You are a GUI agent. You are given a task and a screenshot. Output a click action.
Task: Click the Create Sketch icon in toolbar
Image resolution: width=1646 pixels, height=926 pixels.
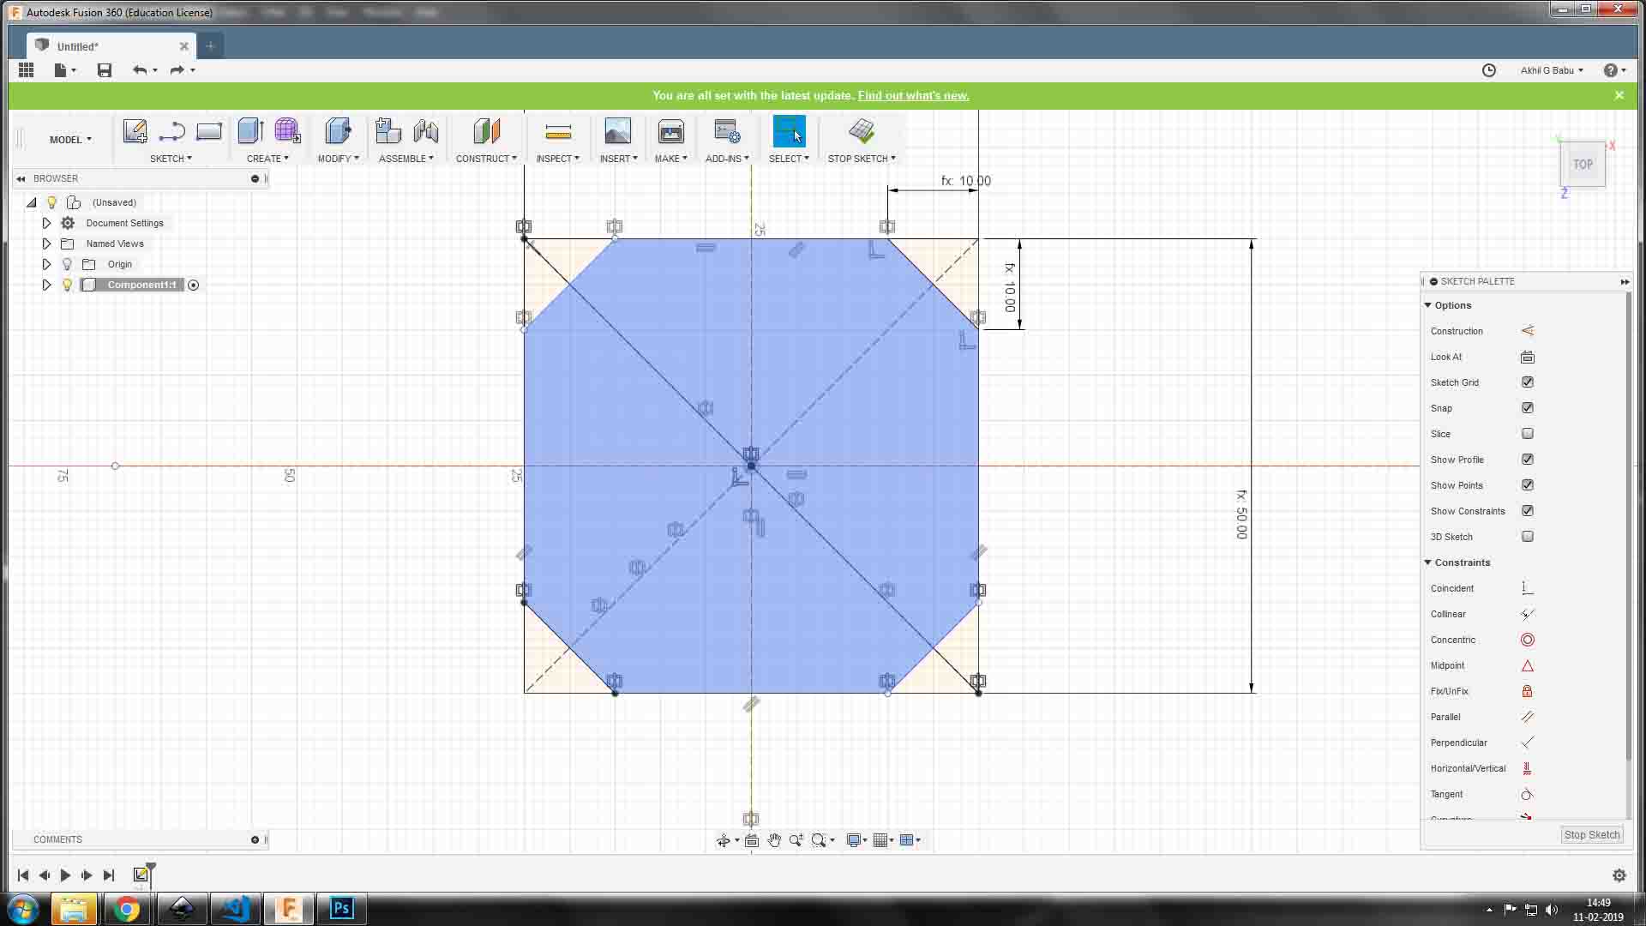(x=135, y=131)
